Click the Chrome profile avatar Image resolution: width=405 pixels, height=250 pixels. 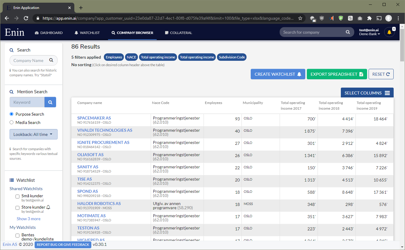click(x=389, y=18)
